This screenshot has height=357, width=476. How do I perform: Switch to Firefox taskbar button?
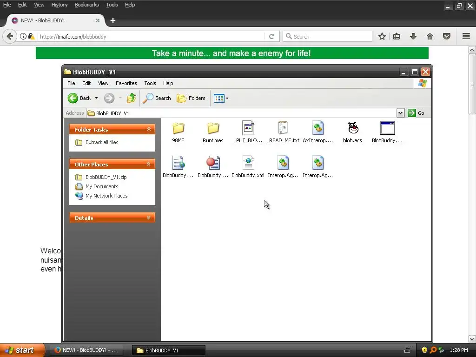click(86, 350)
